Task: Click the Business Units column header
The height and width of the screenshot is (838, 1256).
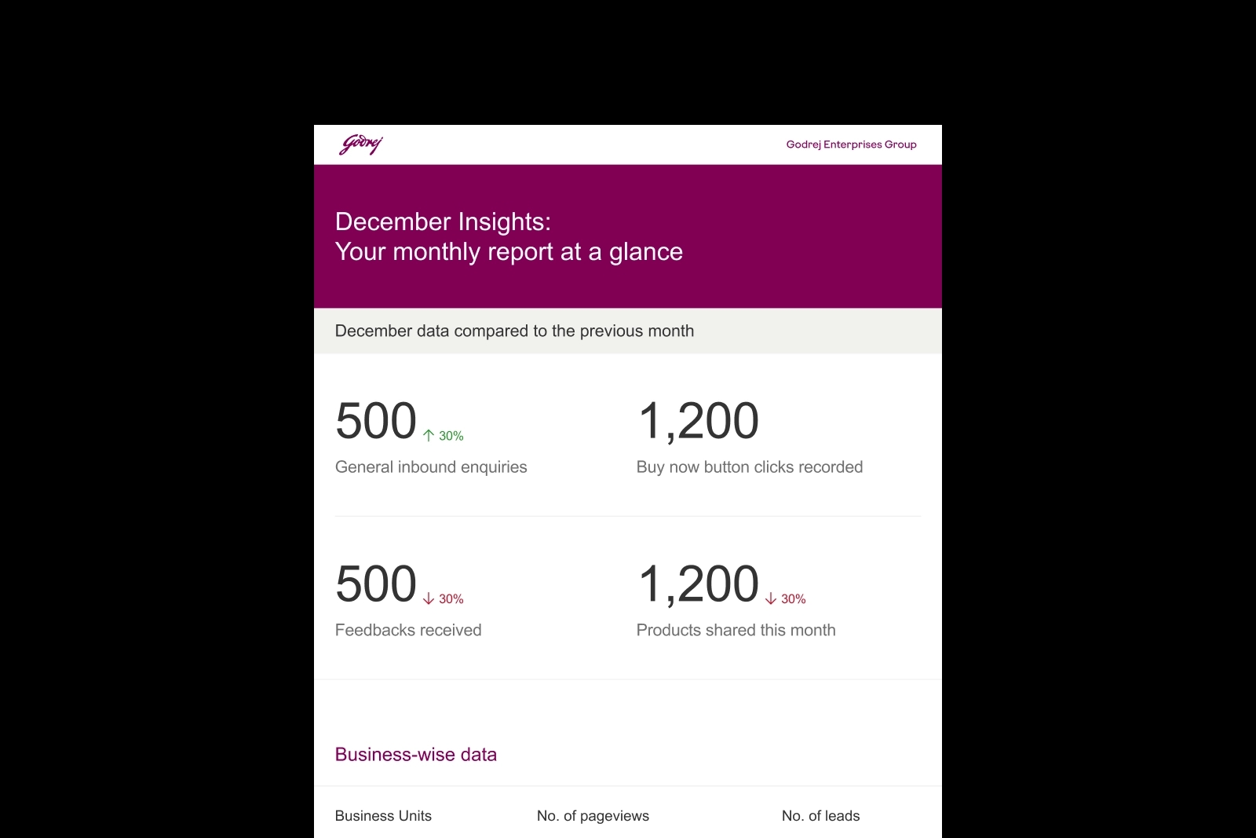Action: click(383, 816)
